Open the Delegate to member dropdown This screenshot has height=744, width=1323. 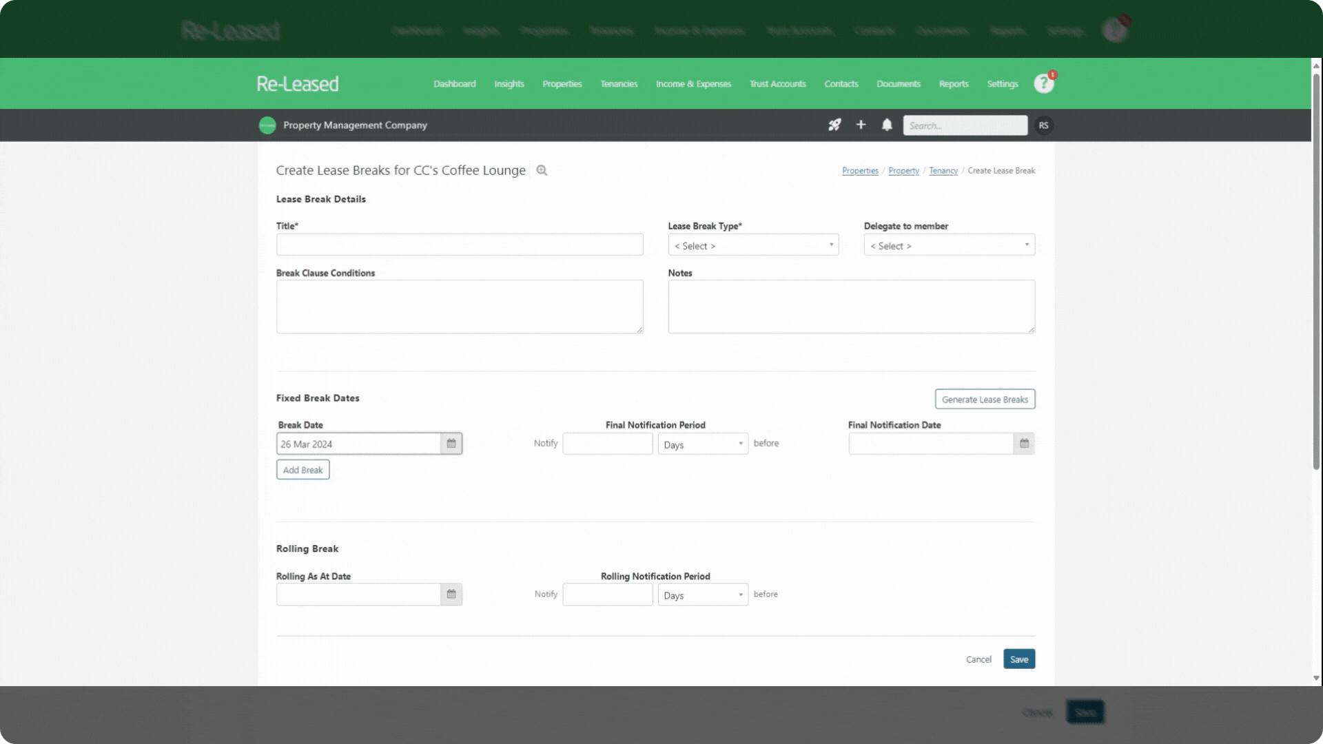pyautogui.click(x=949, y=245)
